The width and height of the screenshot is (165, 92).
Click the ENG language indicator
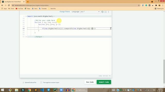pyautogui.click(x=154, y=90)
